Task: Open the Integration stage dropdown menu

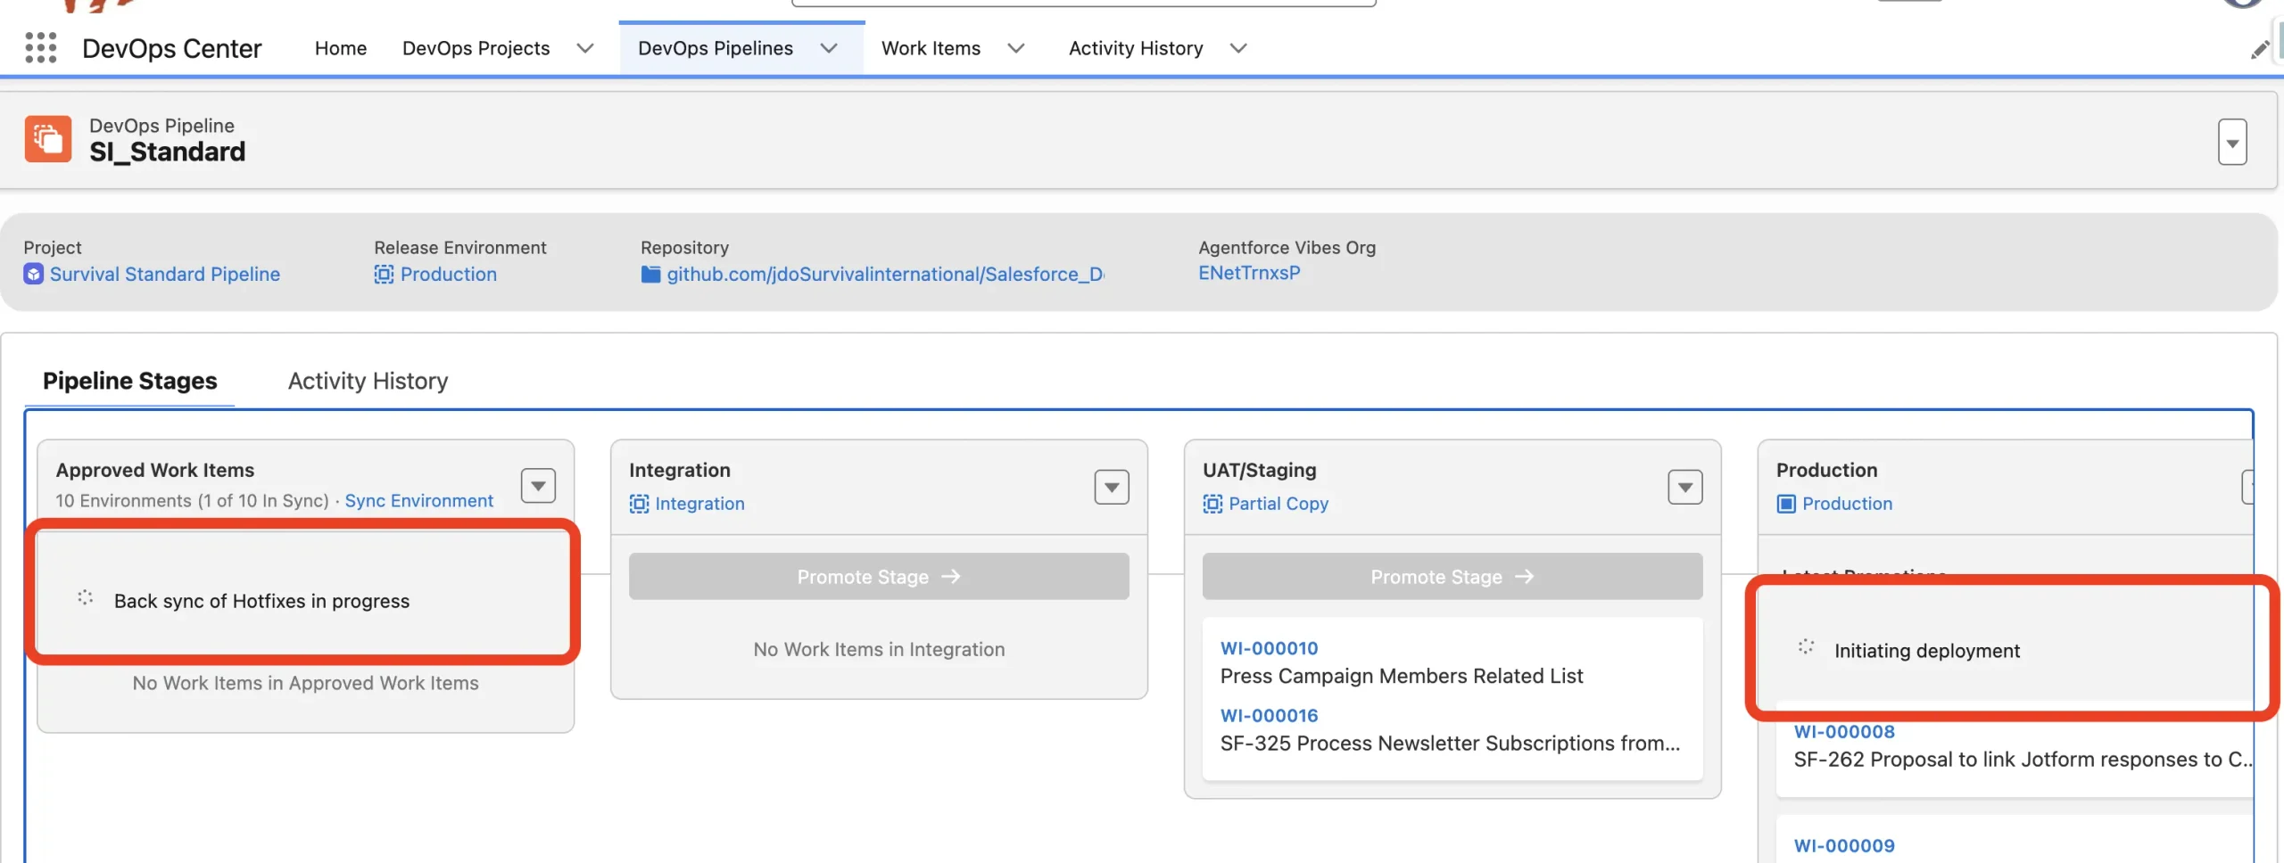Action: 1112,487
